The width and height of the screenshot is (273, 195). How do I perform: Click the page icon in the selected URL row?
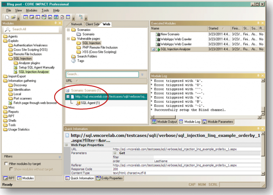[x=72, y=96]
